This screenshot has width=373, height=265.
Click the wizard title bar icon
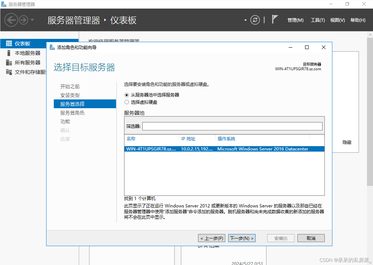52,47
